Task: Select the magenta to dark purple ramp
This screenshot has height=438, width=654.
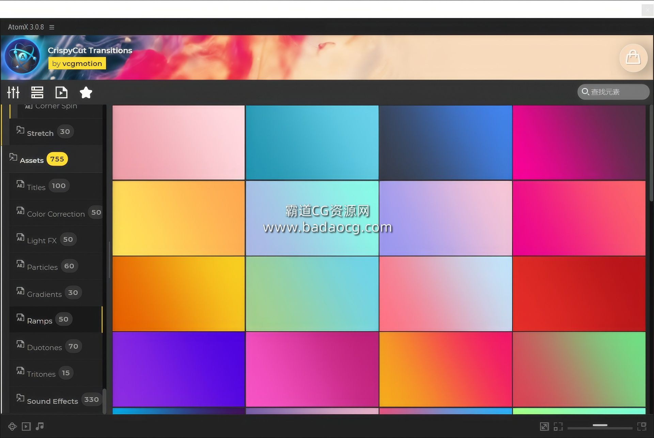Action: [579, 142]
